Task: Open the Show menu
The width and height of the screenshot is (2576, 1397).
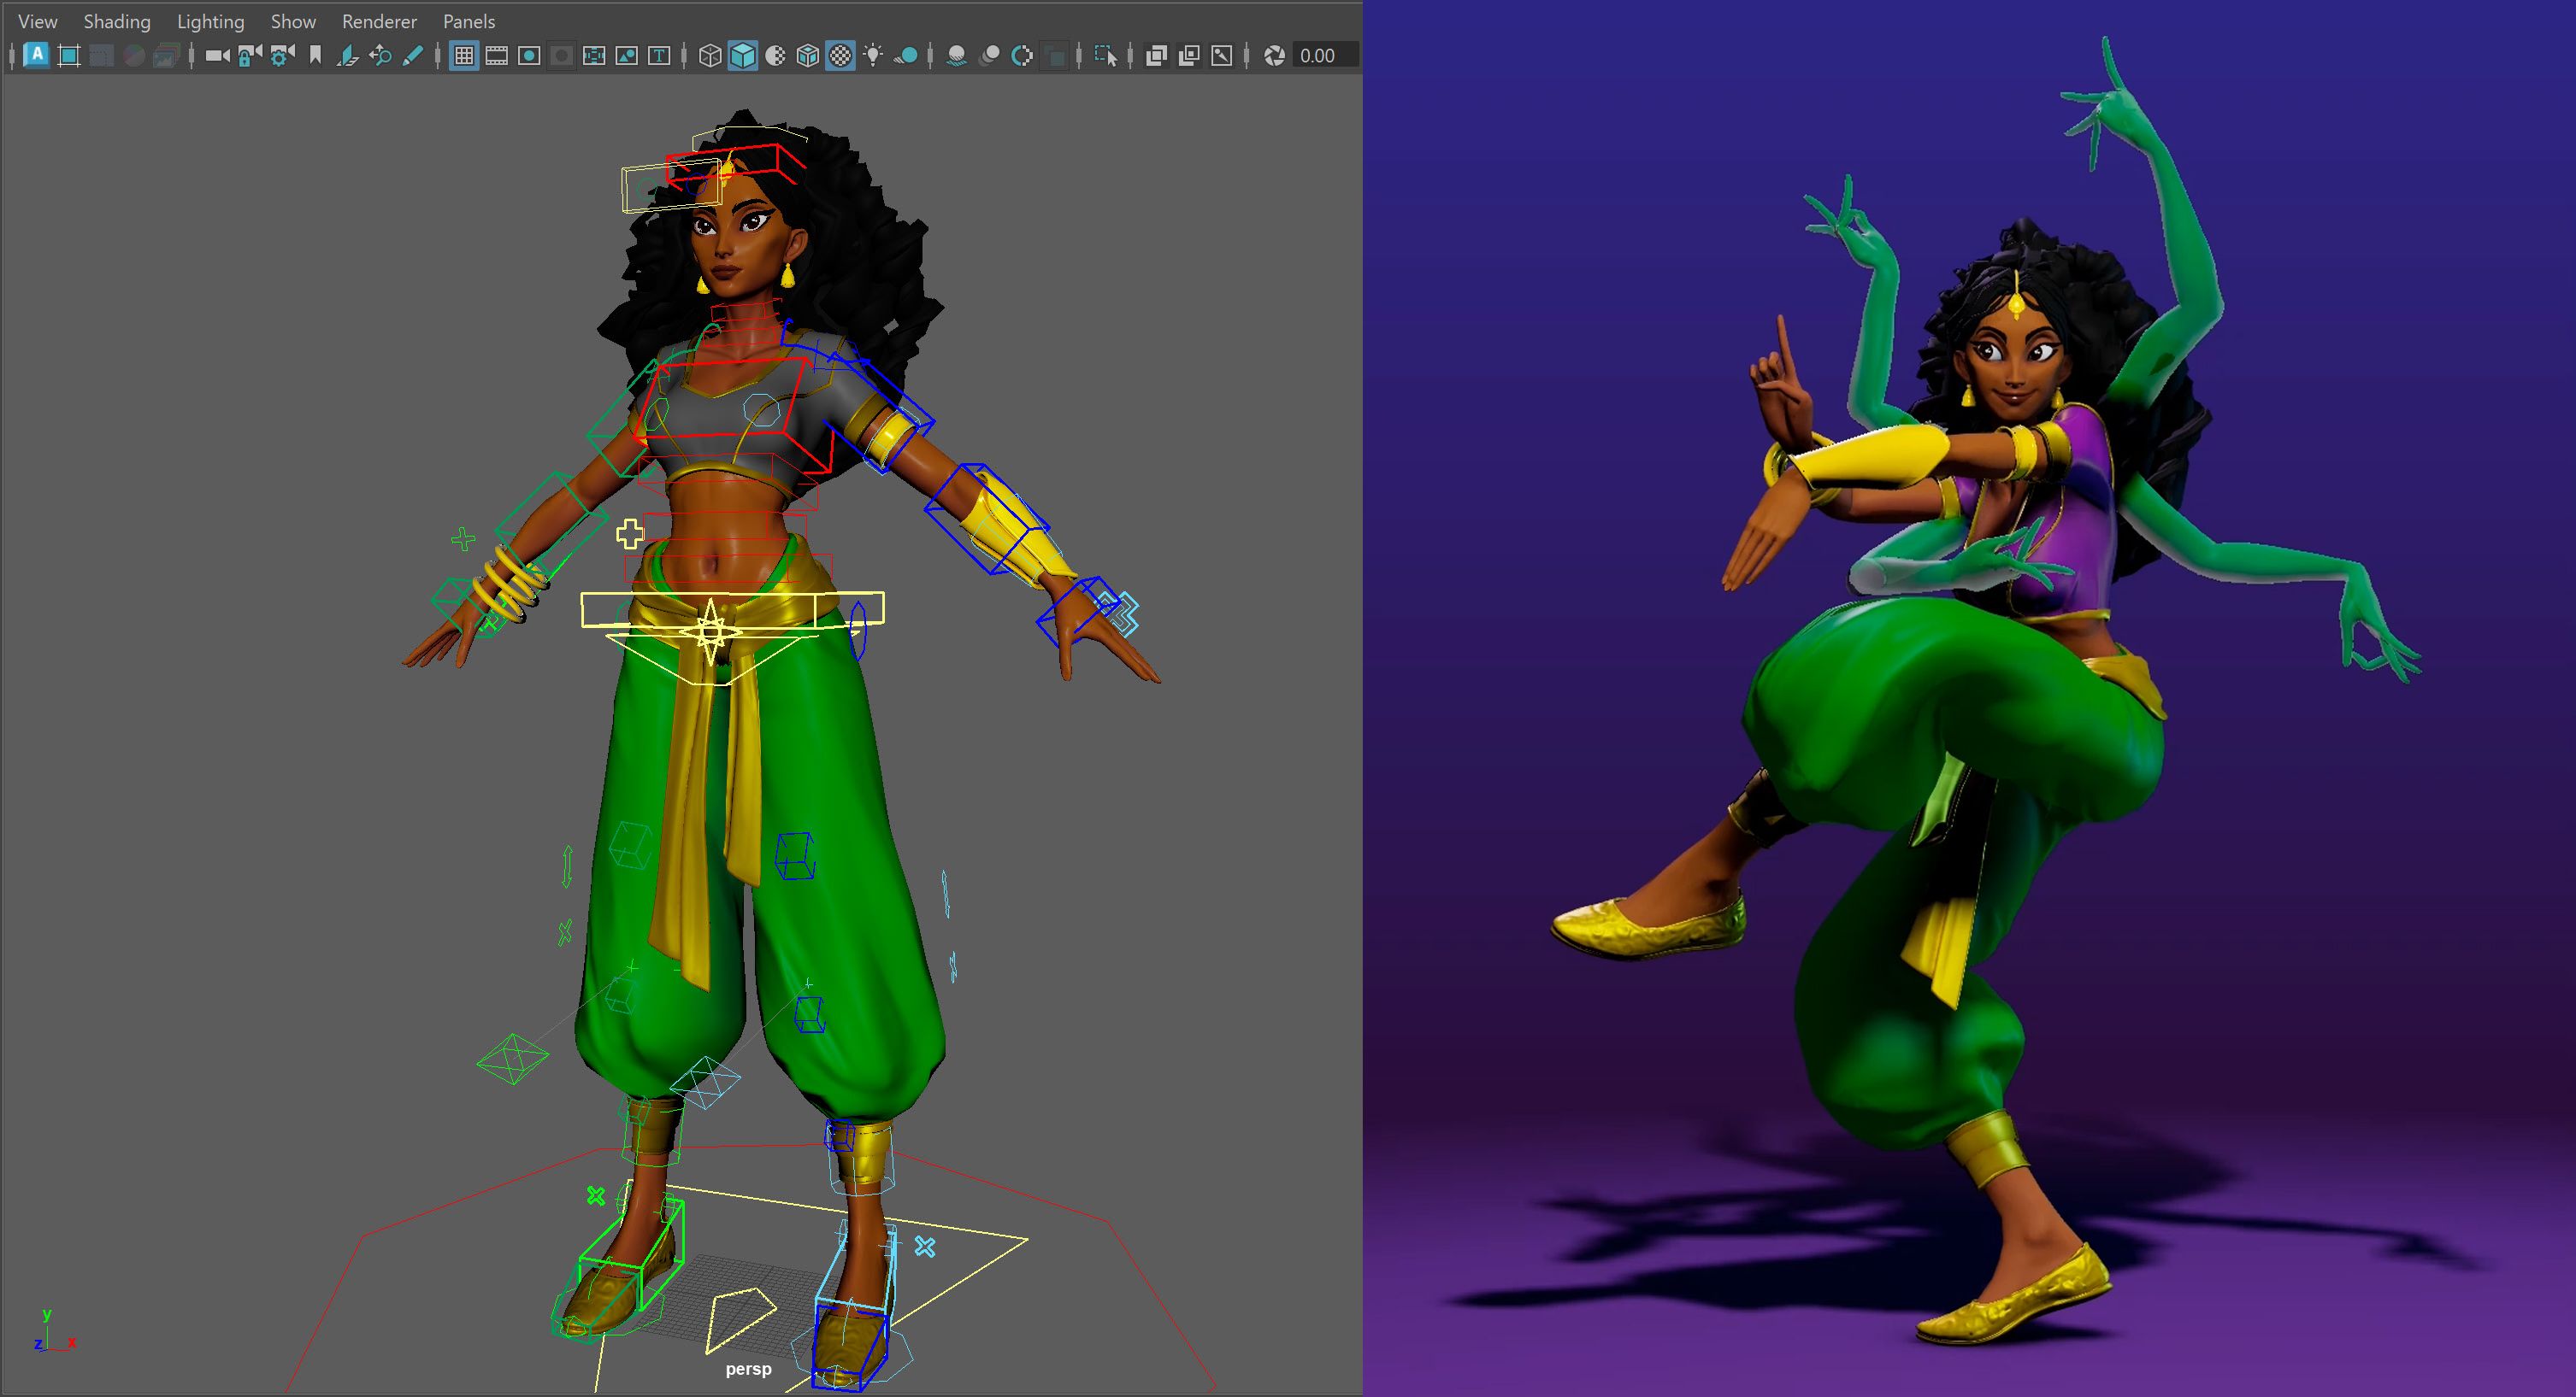Action: pos(293,21)
